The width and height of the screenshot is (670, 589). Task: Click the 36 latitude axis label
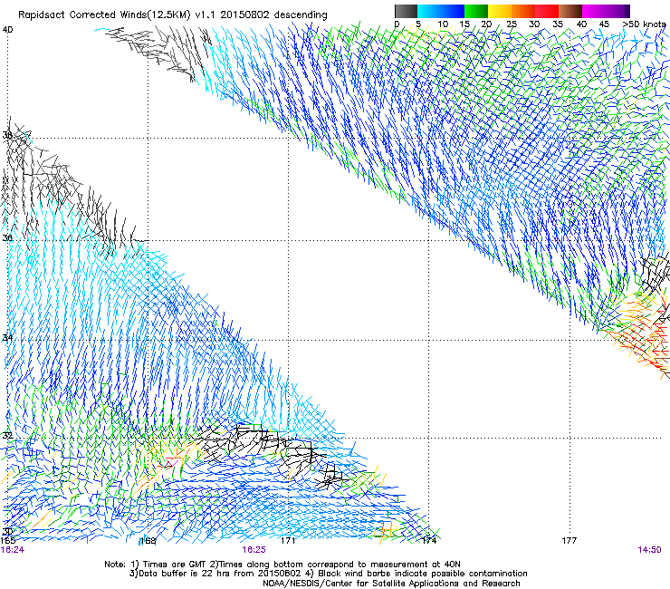(7, 237)
